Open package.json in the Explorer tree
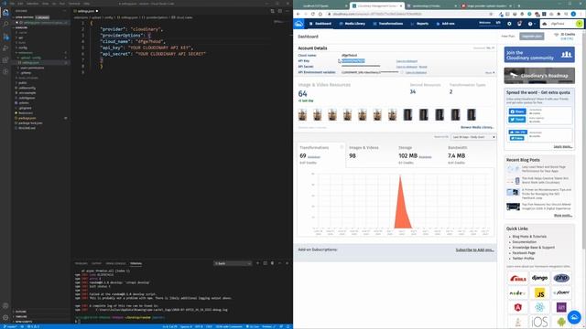The height and width of the screenshot is (329, 586). click(27, 118)
